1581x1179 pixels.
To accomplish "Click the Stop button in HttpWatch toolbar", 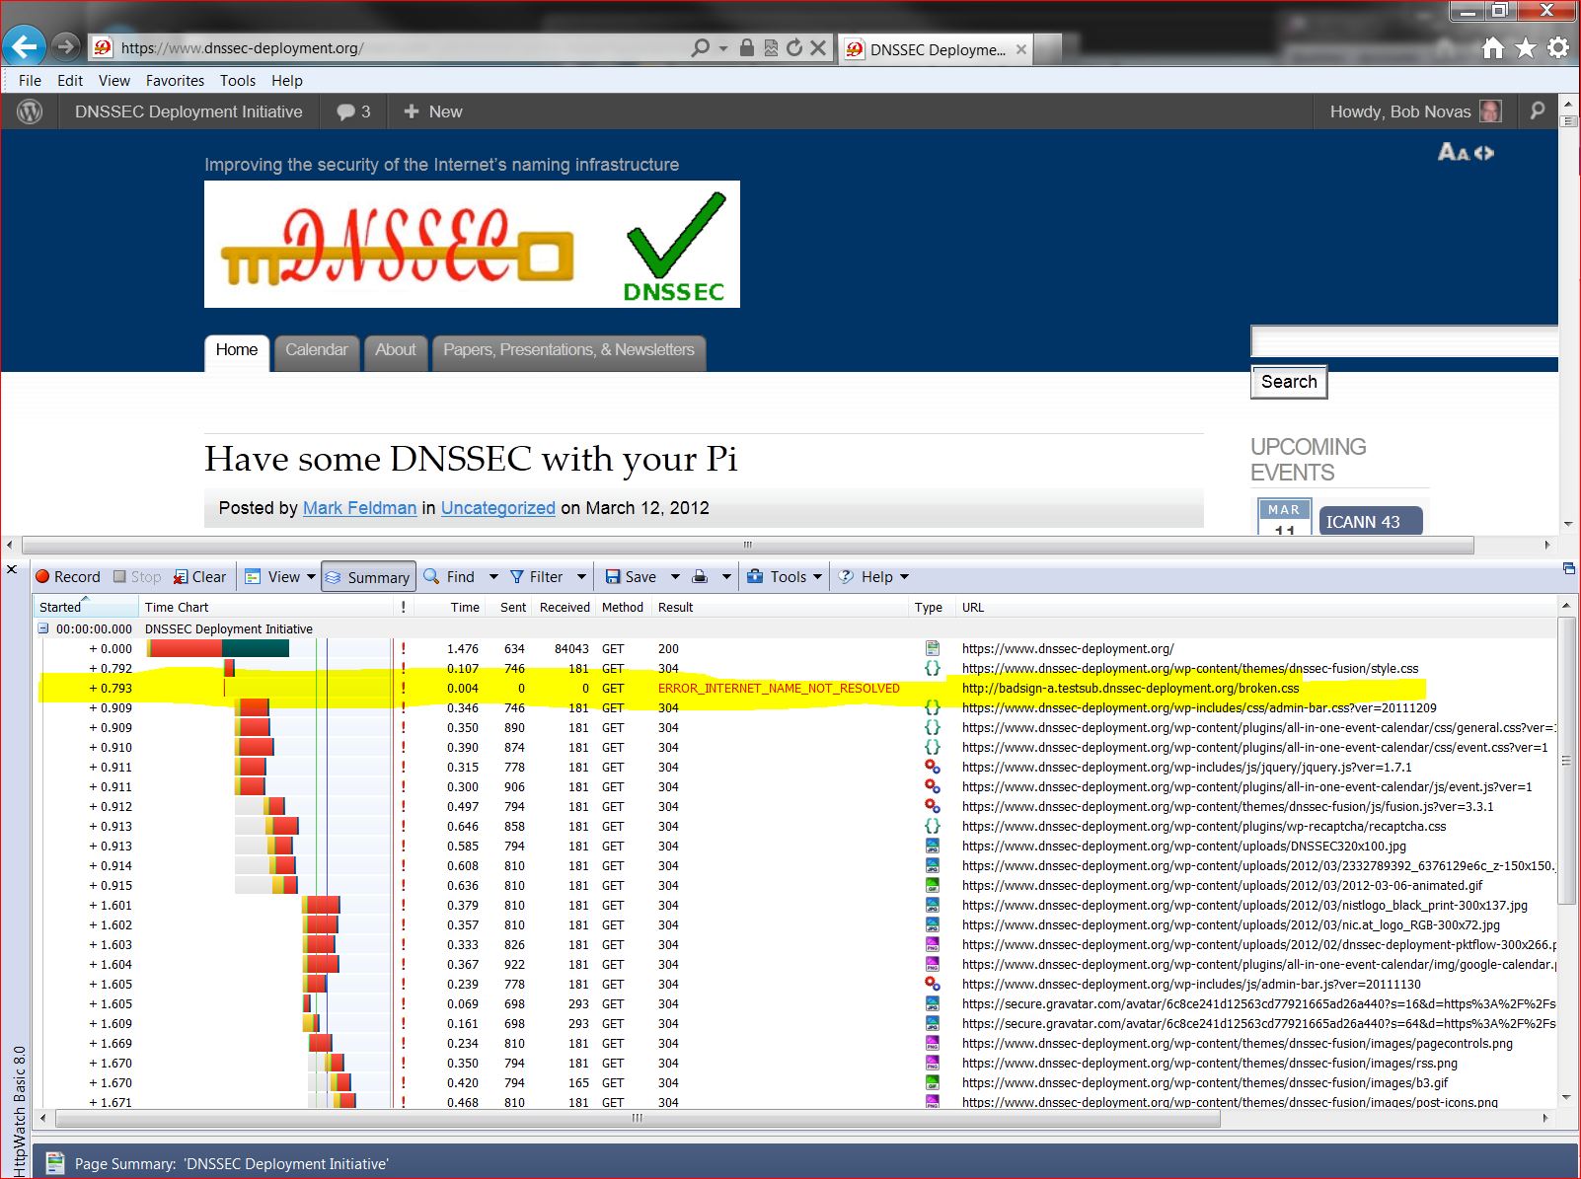I will click(137, 577).
